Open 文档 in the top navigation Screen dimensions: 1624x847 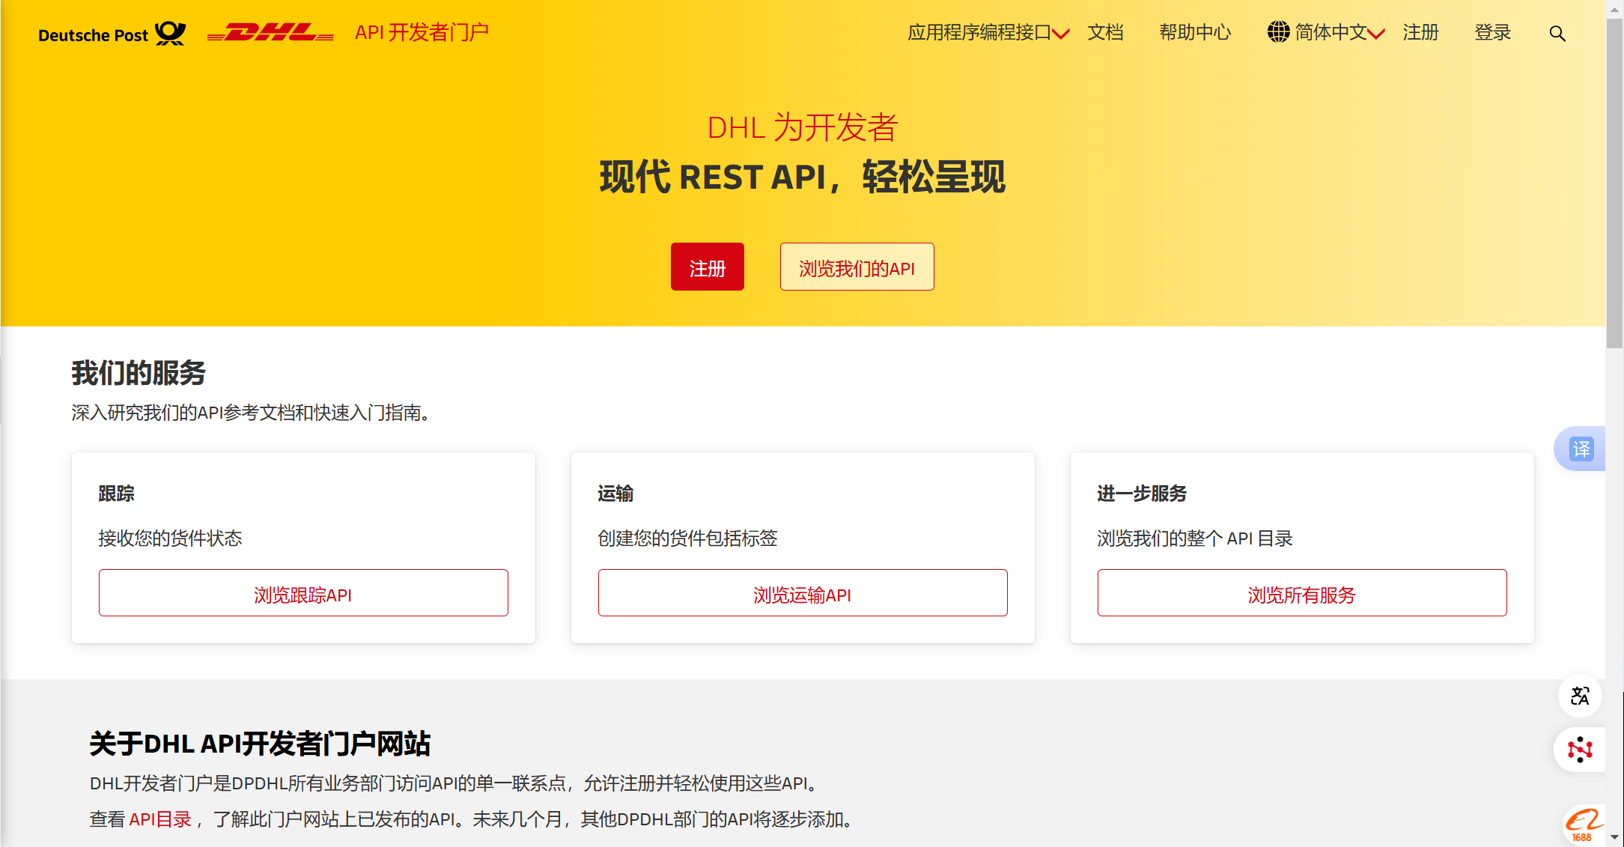pyautogui.click(x=1105, y=33)
